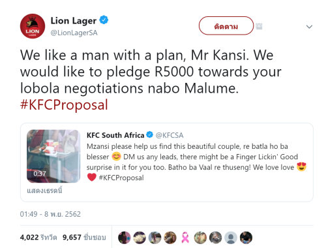
Task: View the 4,022 retweets list
Action: [x=38, y=237]
